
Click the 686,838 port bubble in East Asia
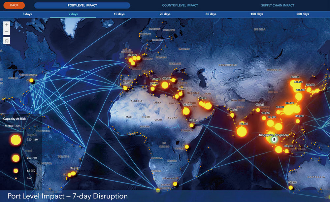pyautogui.click(x=299, y=96)
